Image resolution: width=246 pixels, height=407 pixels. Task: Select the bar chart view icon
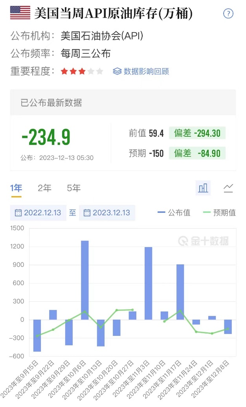(203, 188)
